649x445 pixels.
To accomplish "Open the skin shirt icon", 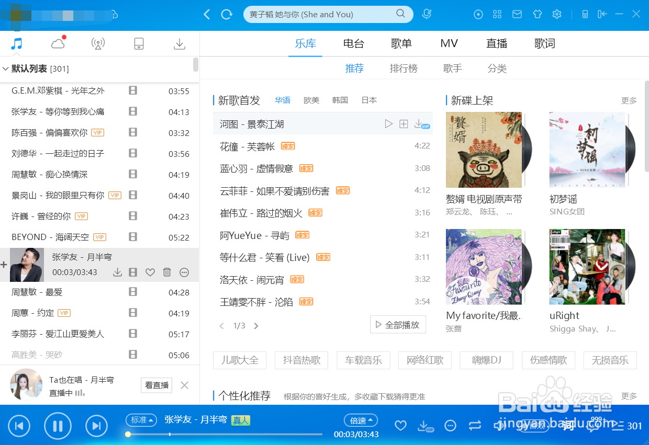I will tap(538, 14).
